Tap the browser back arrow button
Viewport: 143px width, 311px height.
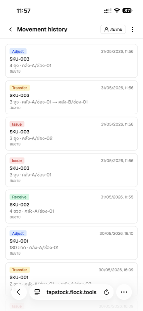[19, 292]
